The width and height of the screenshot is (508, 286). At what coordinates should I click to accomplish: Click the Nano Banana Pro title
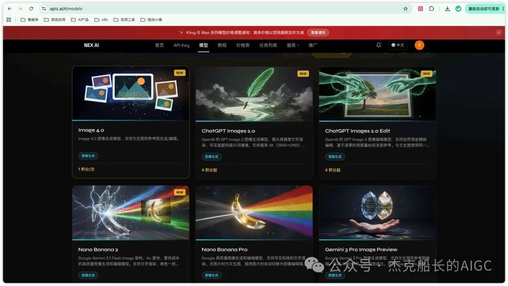tap(224, 249)
